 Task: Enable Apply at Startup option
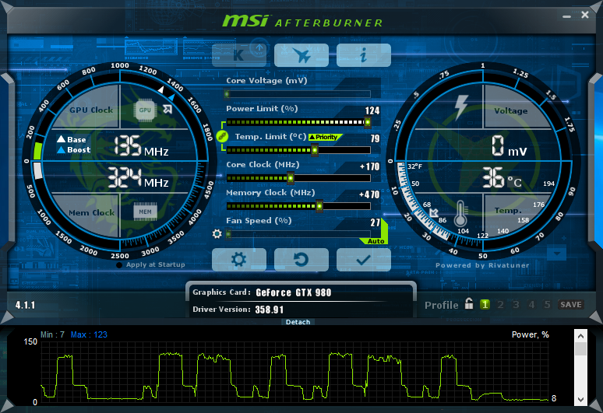pos(120,265)
